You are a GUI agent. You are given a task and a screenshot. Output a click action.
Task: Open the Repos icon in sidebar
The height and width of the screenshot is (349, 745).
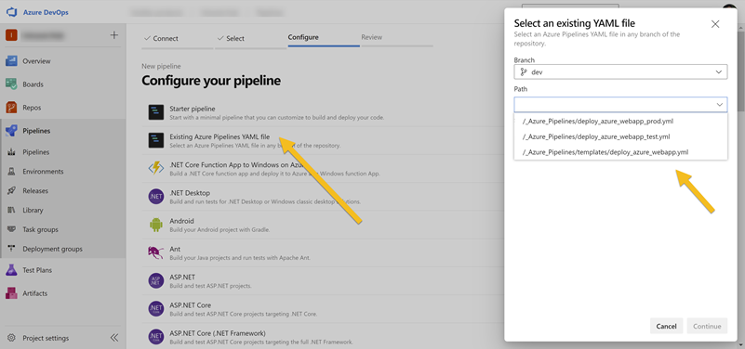pos(11,107)
